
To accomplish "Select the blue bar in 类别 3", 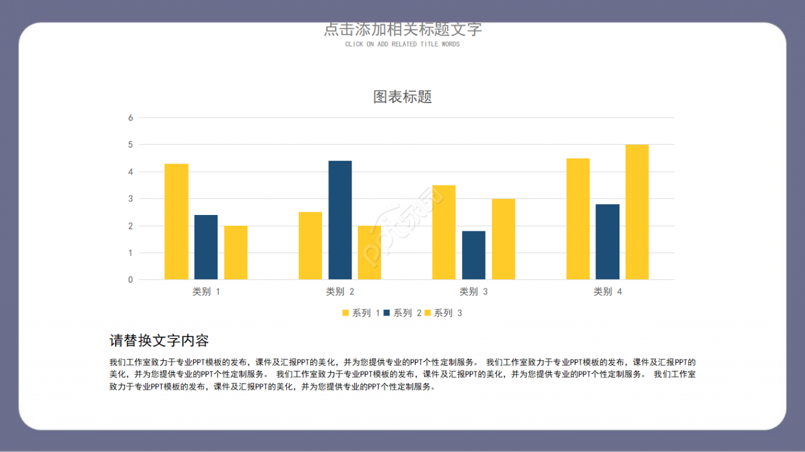I will tap(474, 255).
